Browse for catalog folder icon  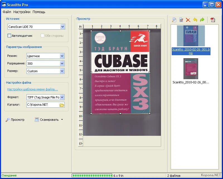tap(62, 105)
